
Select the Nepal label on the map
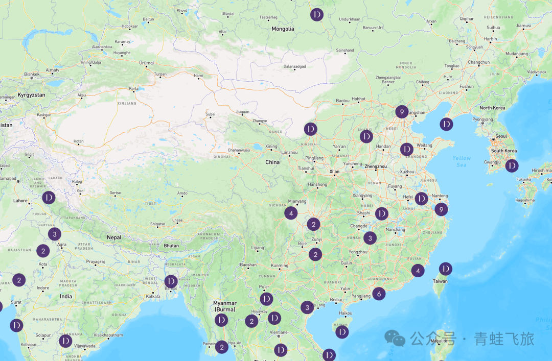click(114, 237)
